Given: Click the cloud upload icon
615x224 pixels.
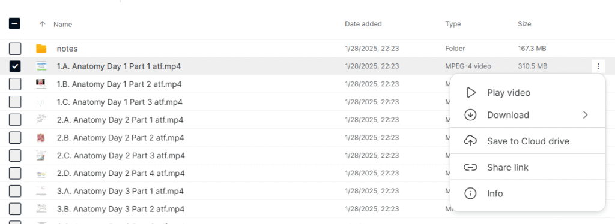Looking at the screenshot, I should click(470, 141).
